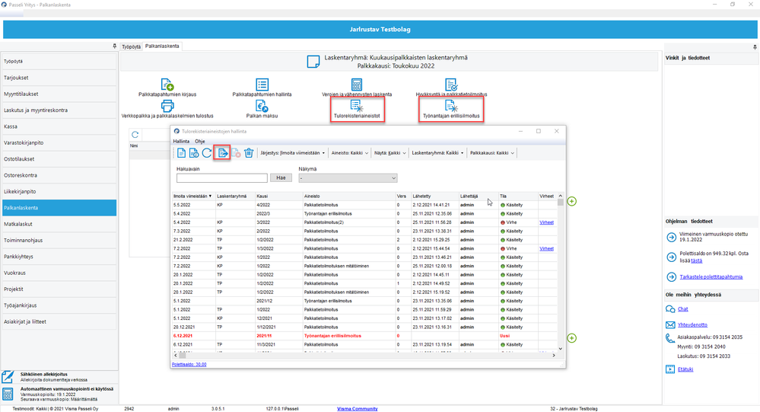Open Työnantajan erillisilmoitus
Image resolution: width=760 pixels, height=412 pixels.
click(x=450, y=106)
